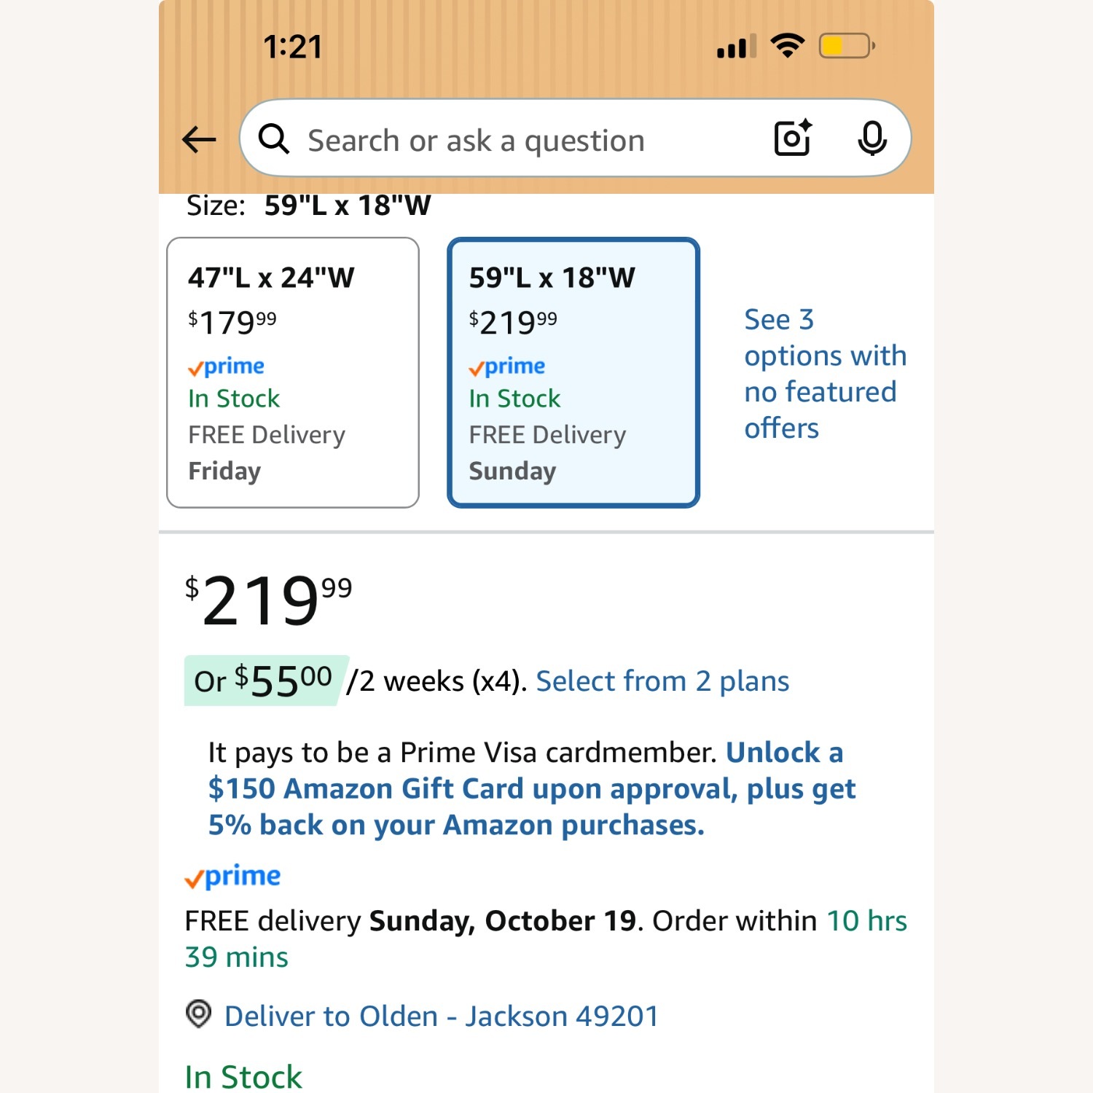Tap the cellular signal bars icon

(736, 47)
